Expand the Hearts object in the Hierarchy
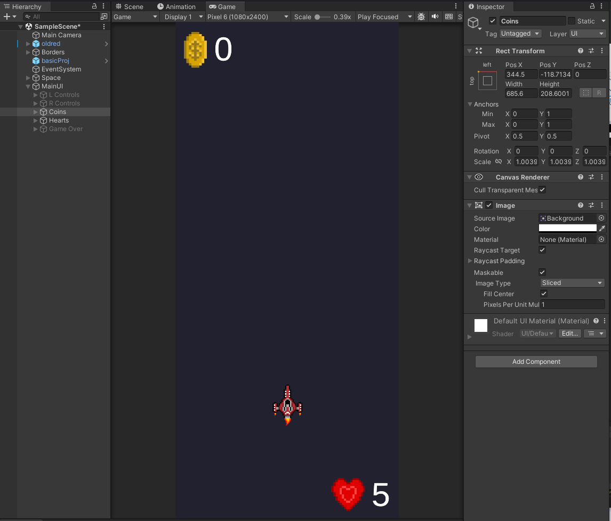 (34, 120)
